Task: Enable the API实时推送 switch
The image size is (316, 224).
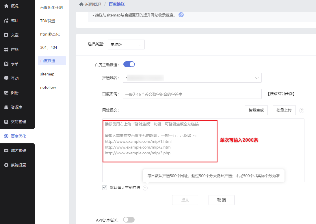Action: tap(129, 220)
